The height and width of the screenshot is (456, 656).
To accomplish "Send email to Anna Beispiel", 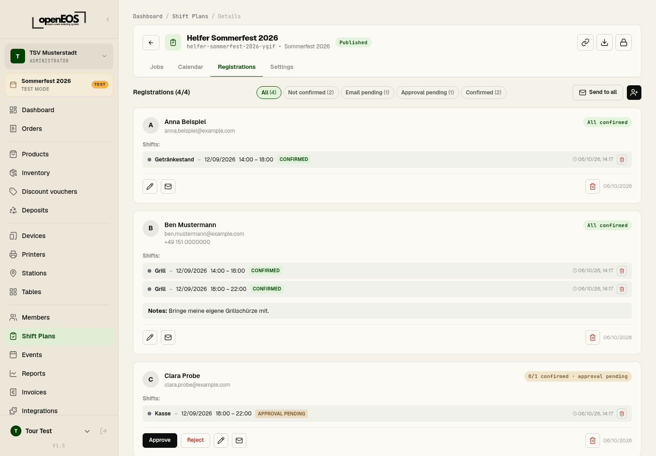I will 168,187.
